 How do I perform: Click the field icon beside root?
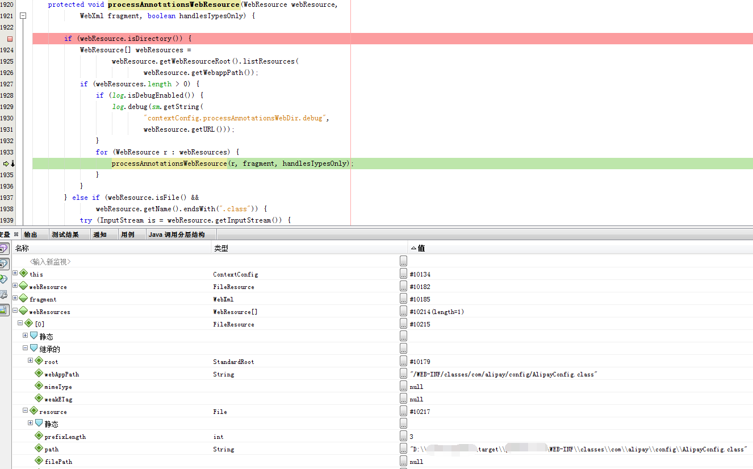click(x=39, y=361)
